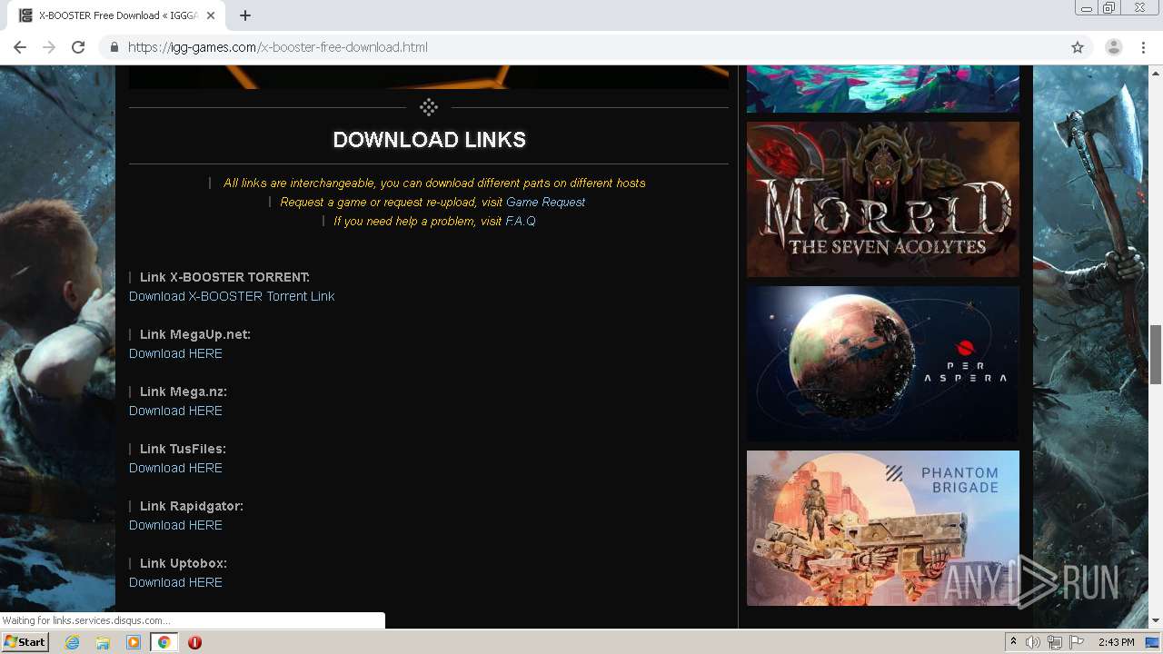This screenshot has width=1163, height=654.
Task: Open the Phantom Brigade game thumbnail
Action: click(882, 528)
